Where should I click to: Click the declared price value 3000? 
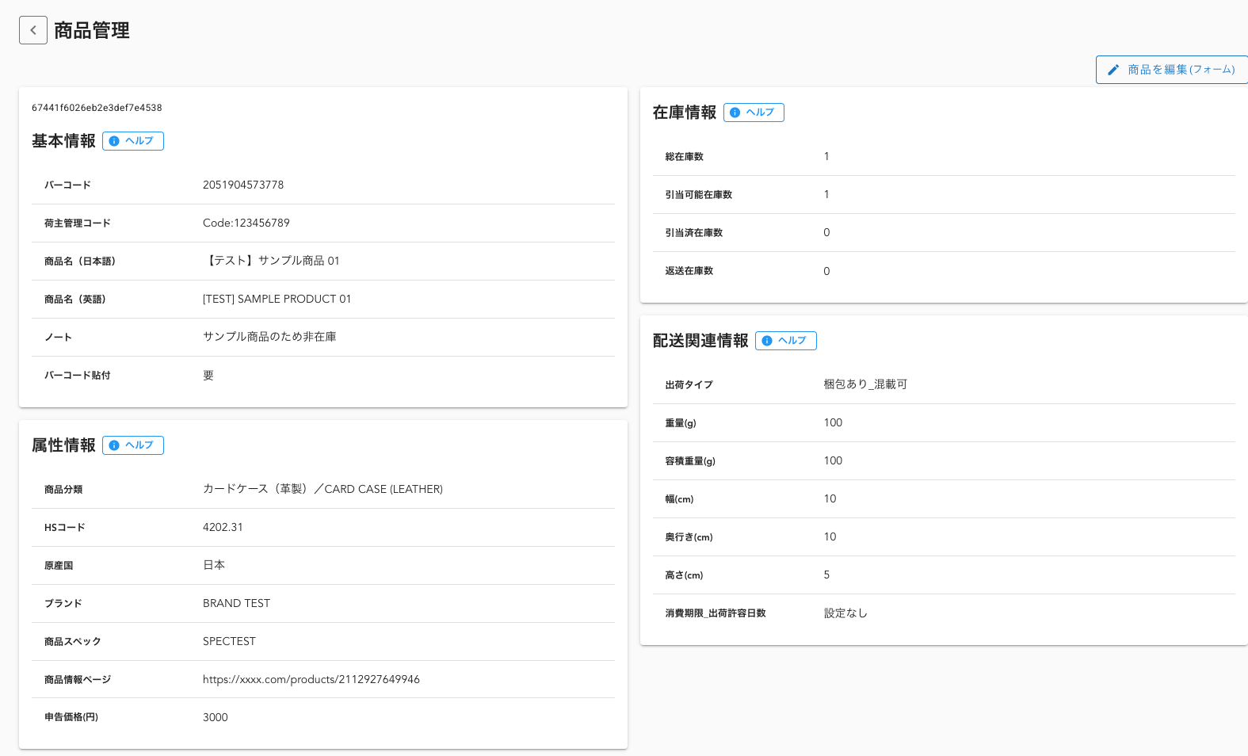215,717
